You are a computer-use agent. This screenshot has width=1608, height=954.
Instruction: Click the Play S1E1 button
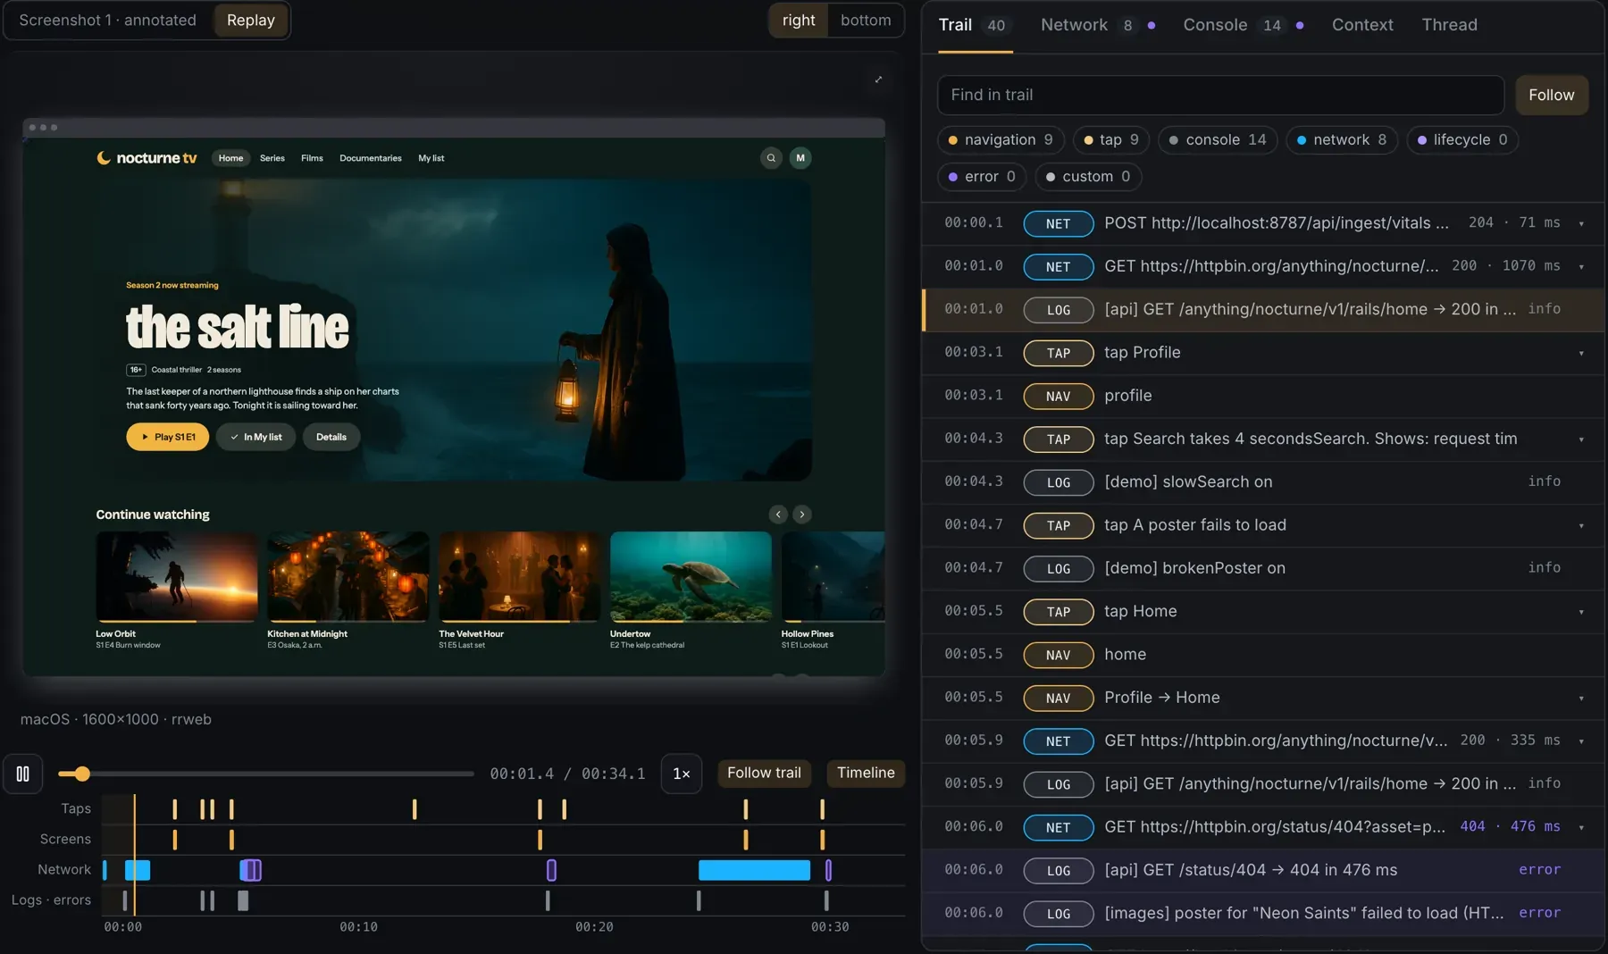pyautogui.click(x=168, y=437)
